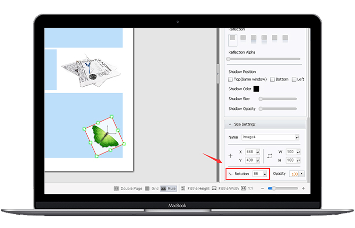Check the Bottom shadow position box

[272, 80]
